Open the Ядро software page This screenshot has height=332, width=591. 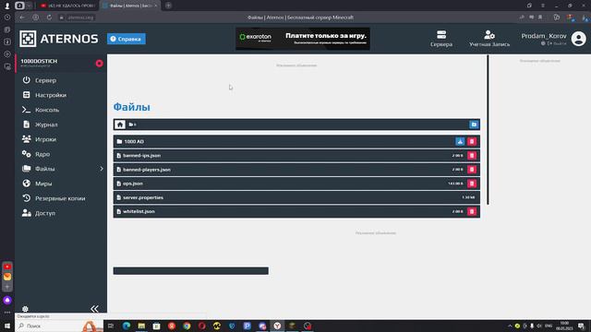42,154
